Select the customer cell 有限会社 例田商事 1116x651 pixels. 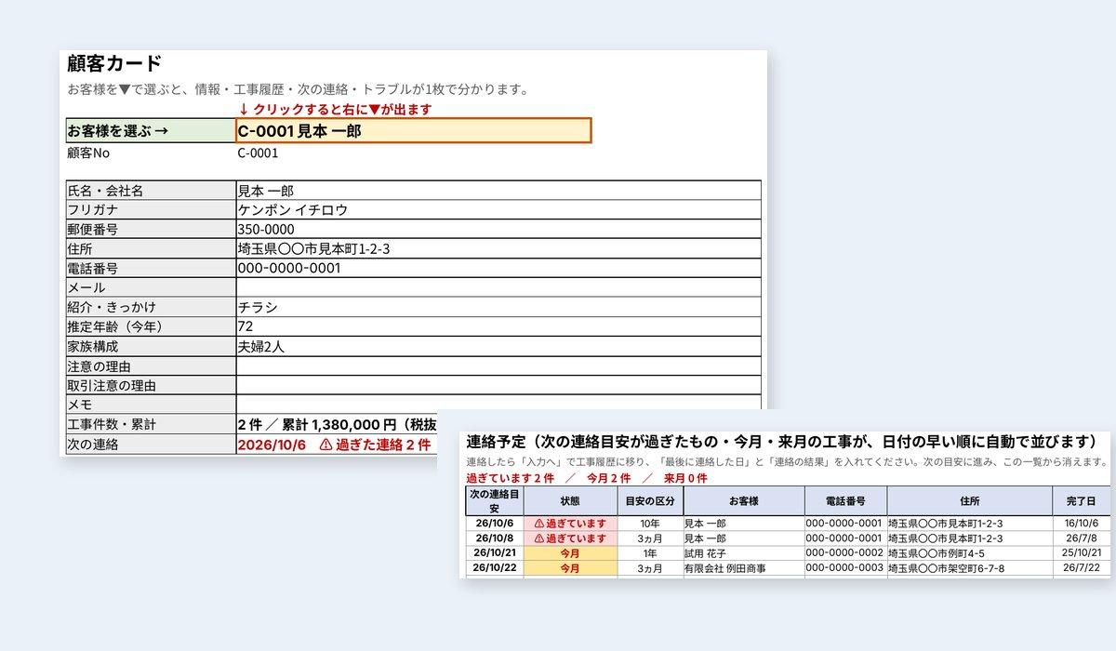pyautogui.click(x=743, y=567)
